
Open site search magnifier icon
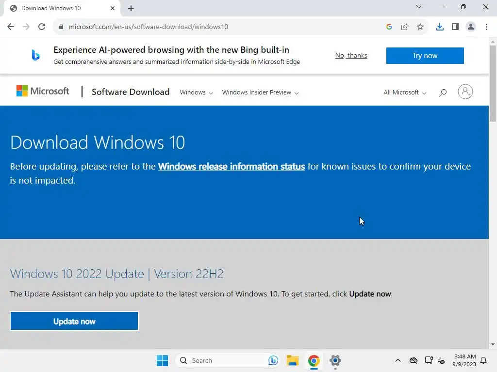[443, 93]
